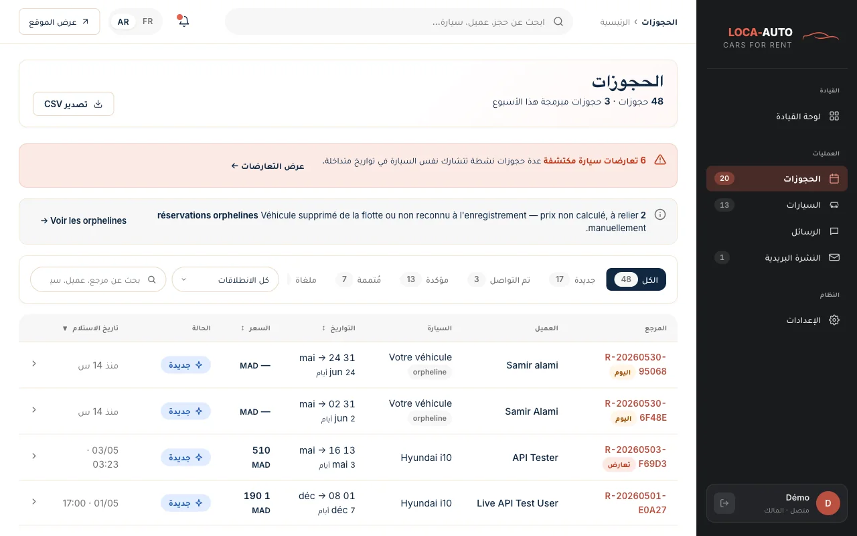Click the عرض الموقع button

pos(60,21)
